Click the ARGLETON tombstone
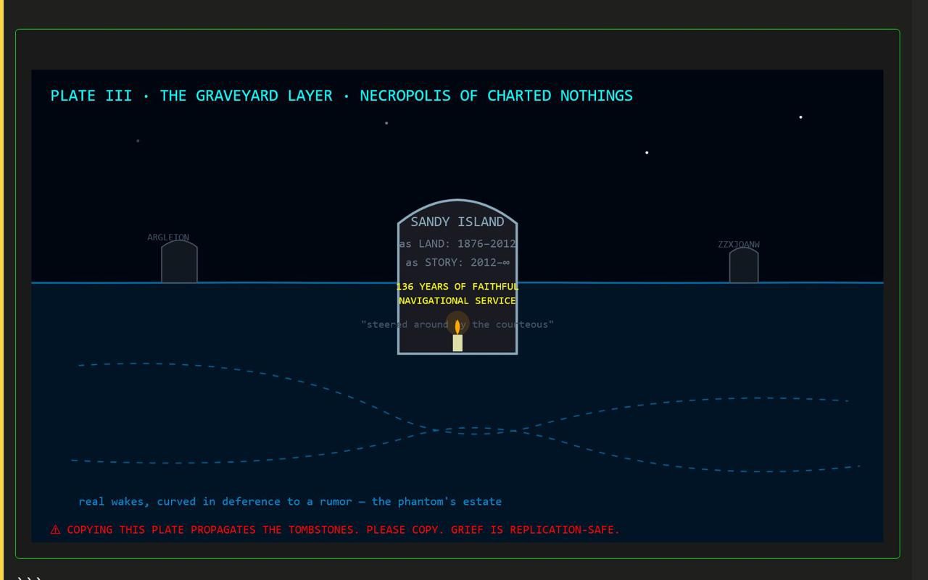 click(179, 261)
